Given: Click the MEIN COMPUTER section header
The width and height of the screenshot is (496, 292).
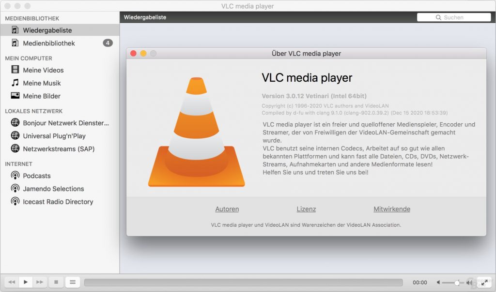Looking at the screenshot, I should point(29,58).
